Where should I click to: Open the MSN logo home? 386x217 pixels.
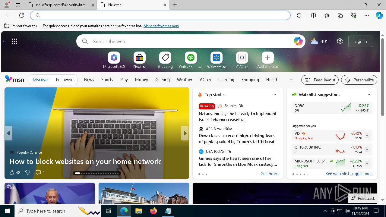pos(14,79)
